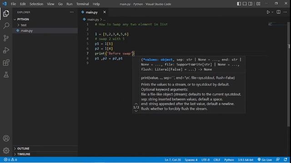Open notifications bell in status bar
The height and width of the screenshot is (163, 291).
[286, 160]
